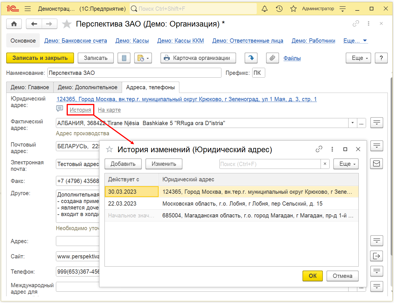
Task: Expand Еще… in the navigation links
Action: (x=355, y=41)
